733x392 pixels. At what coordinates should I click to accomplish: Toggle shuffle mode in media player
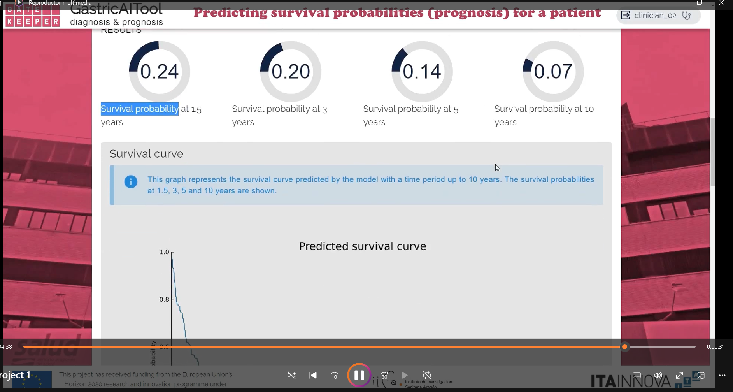click(x=291, y=375)
